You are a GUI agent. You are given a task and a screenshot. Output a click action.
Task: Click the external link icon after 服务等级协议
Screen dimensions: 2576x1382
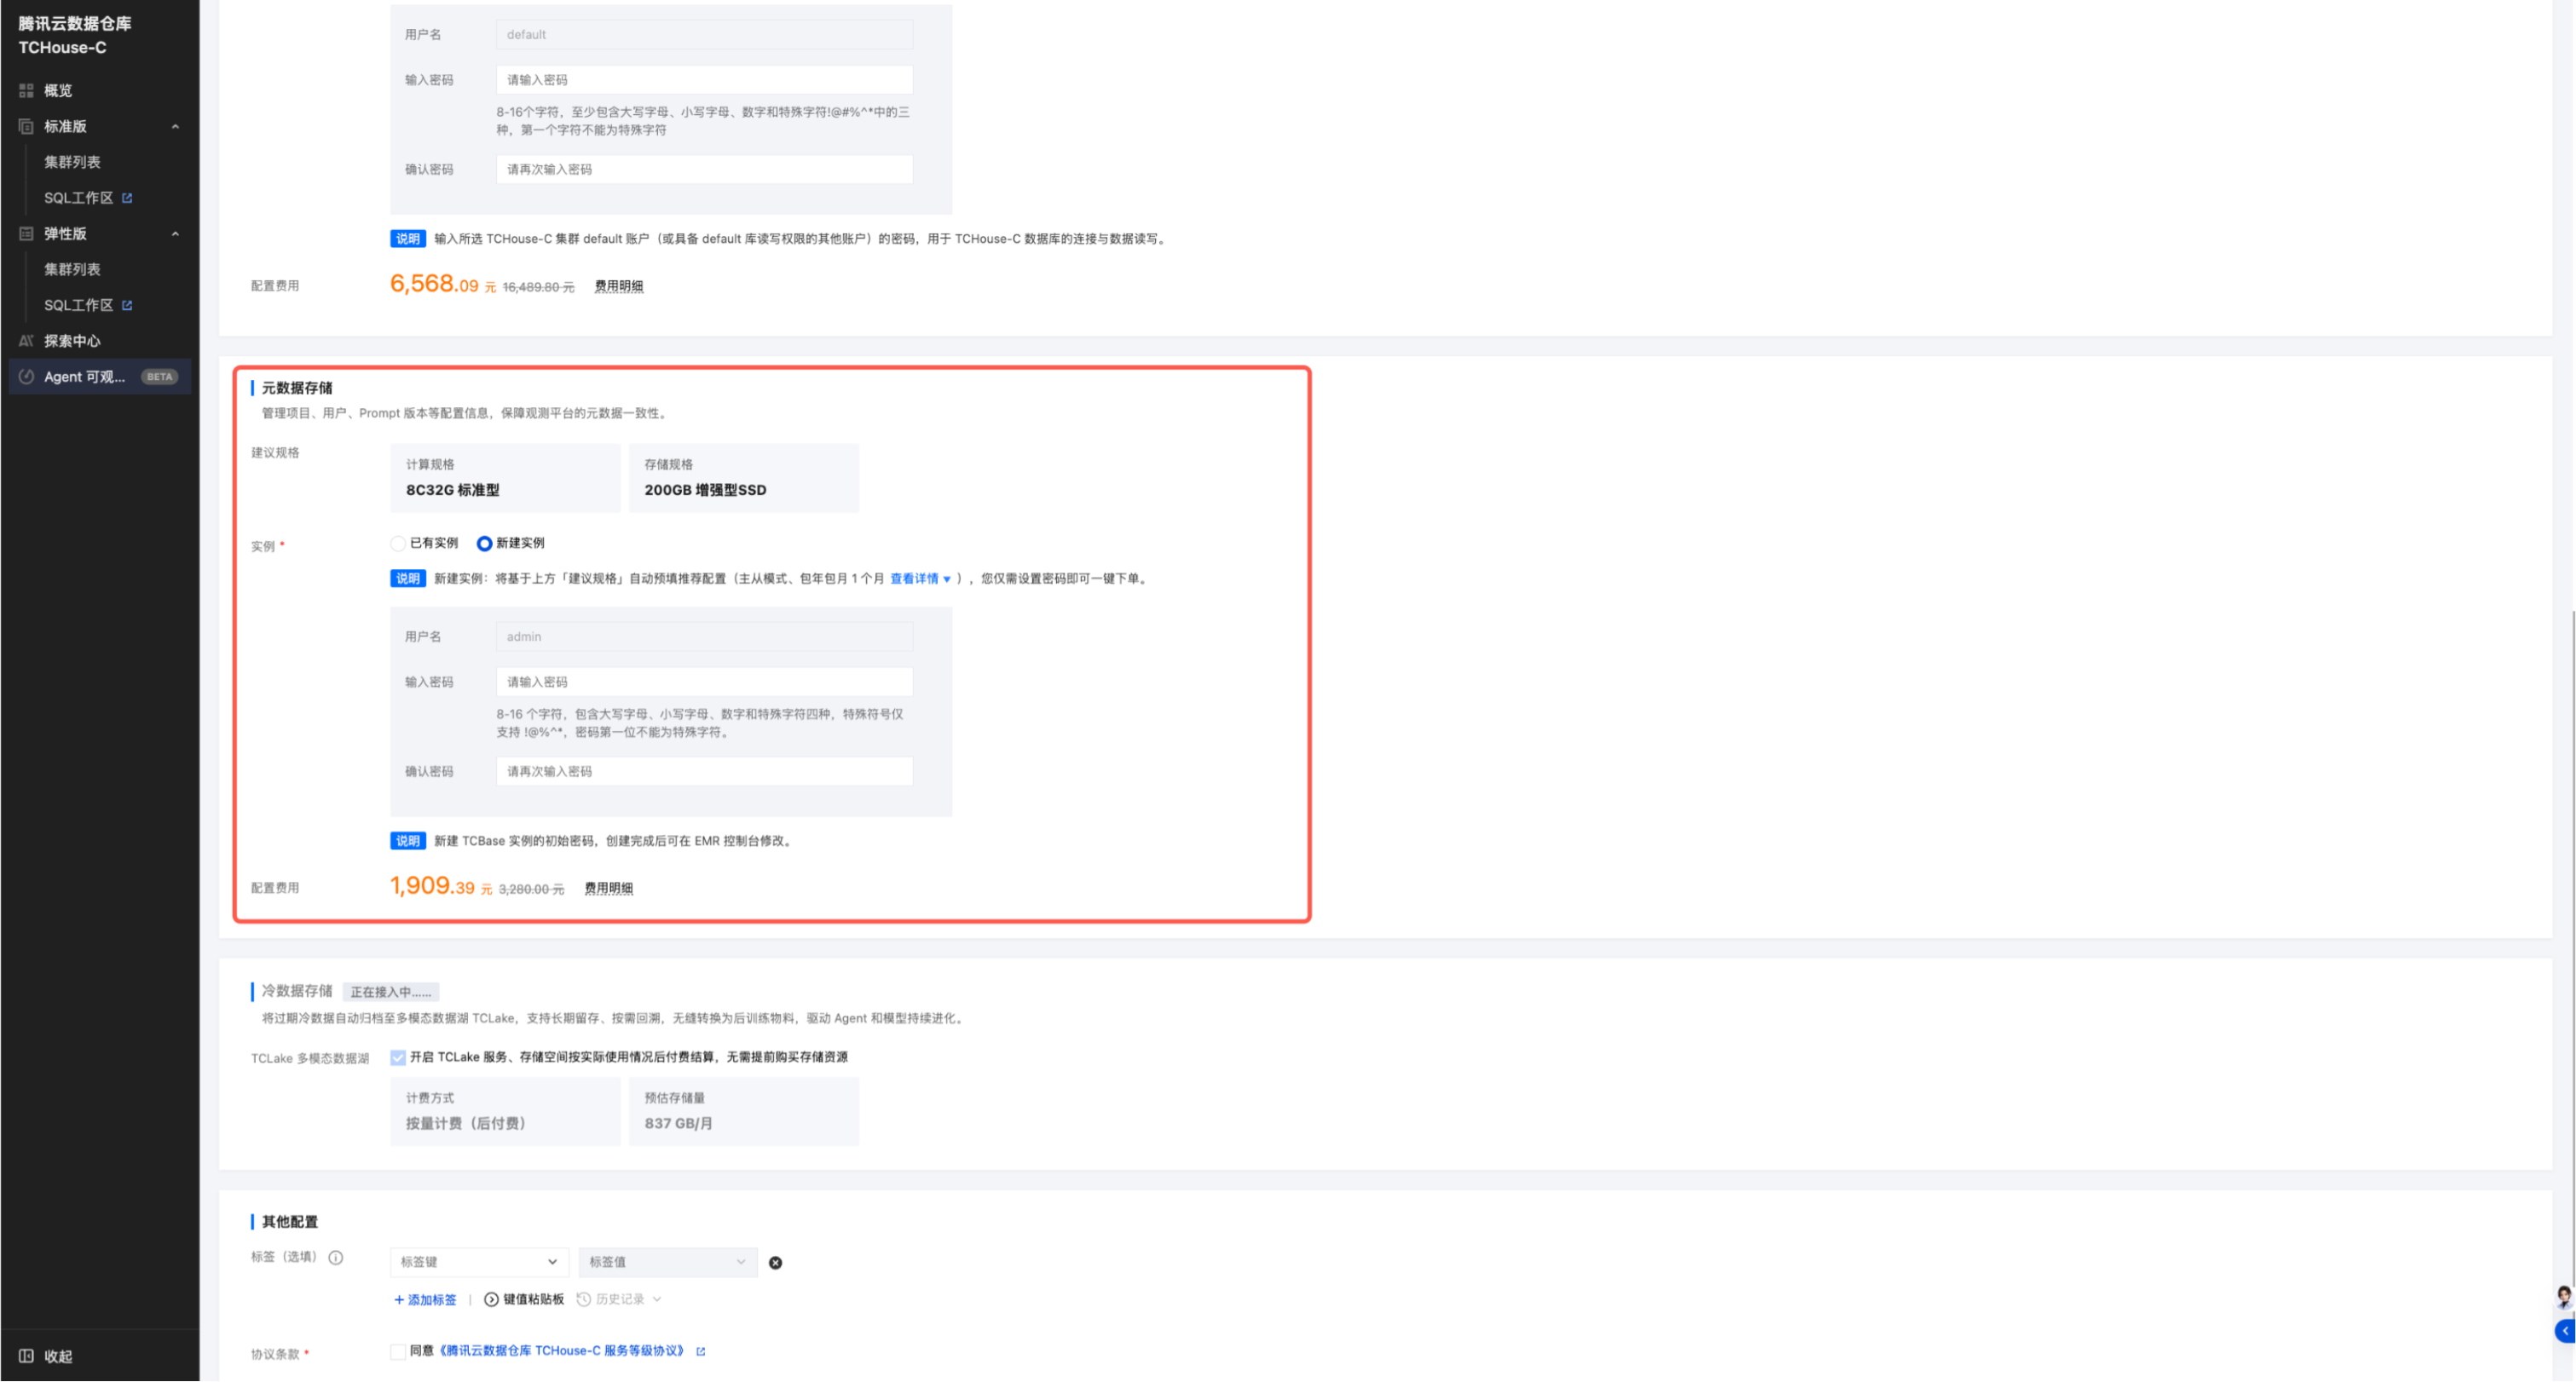point(700,1351)
